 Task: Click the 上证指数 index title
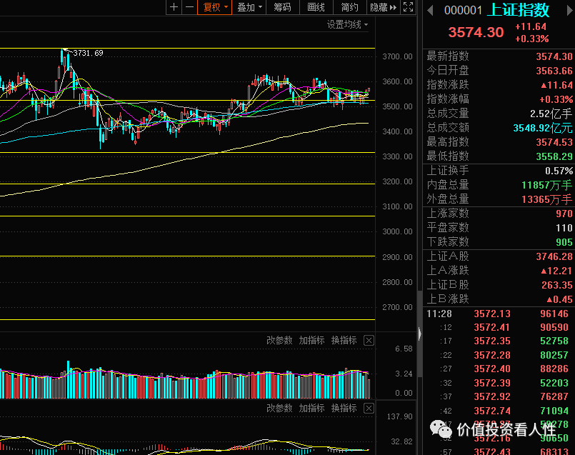point(518,10)
